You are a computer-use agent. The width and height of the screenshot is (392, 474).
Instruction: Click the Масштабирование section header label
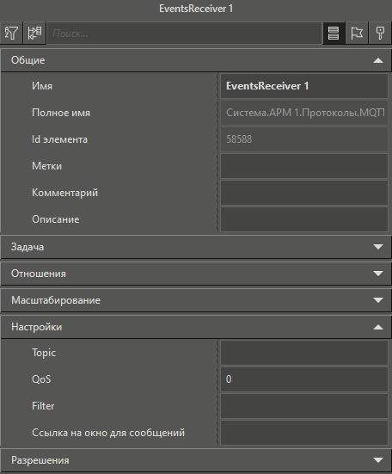pos(56,300)
